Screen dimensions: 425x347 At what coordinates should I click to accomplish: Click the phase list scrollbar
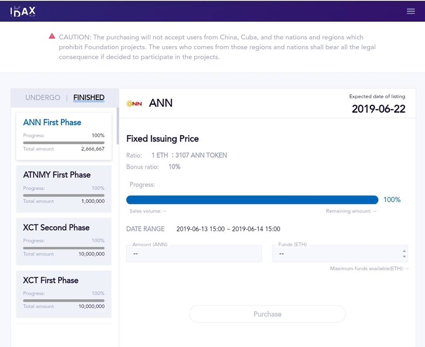tap(118, 126)
